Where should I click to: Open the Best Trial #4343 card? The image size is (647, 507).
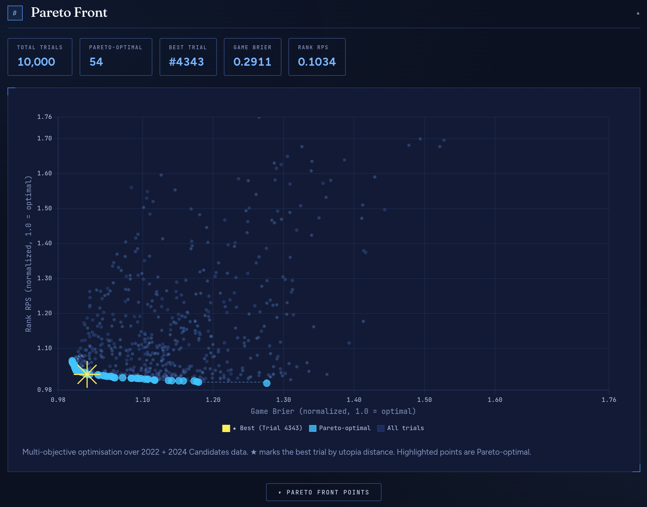tap(188, 57)
